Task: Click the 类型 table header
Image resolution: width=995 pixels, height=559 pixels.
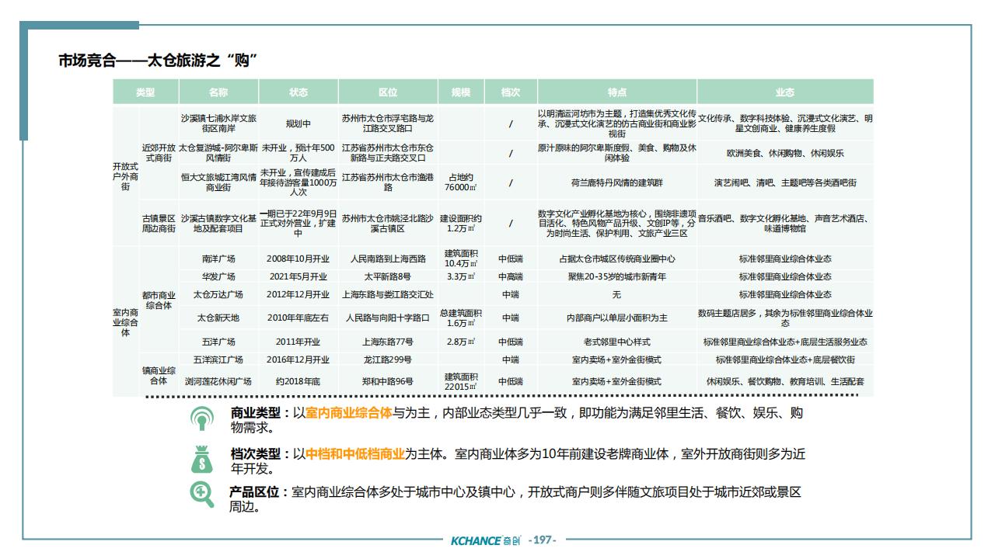Action: coord(145,92)
